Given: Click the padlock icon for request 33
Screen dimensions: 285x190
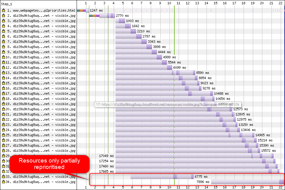Looking at the screenshot, I should pos(3,177).
